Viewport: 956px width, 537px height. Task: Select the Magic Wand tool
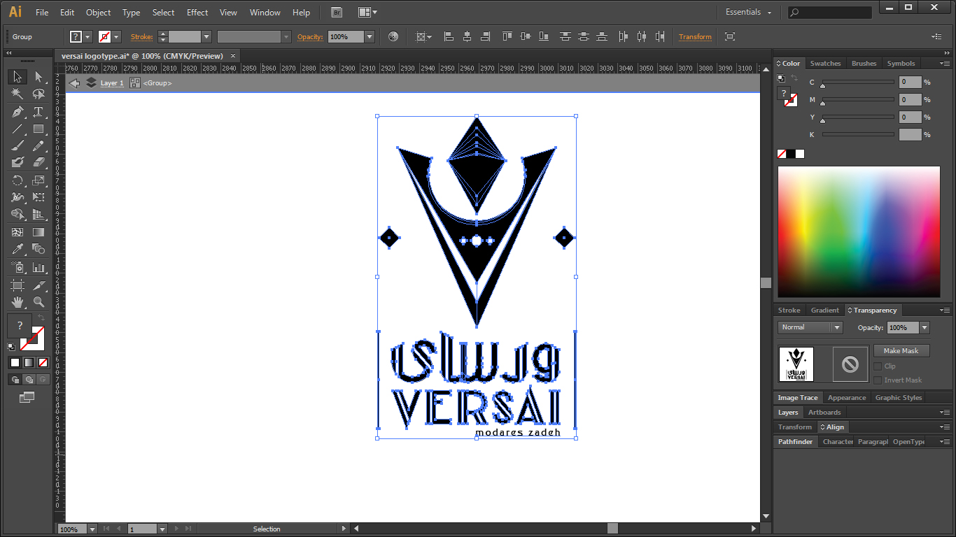click(17, 94)
